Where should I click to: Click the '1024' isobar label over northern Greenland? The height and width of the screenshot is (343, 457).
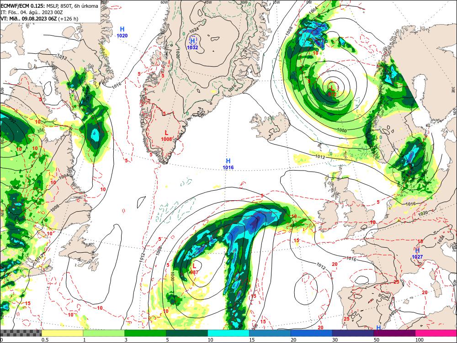[194, 30]
